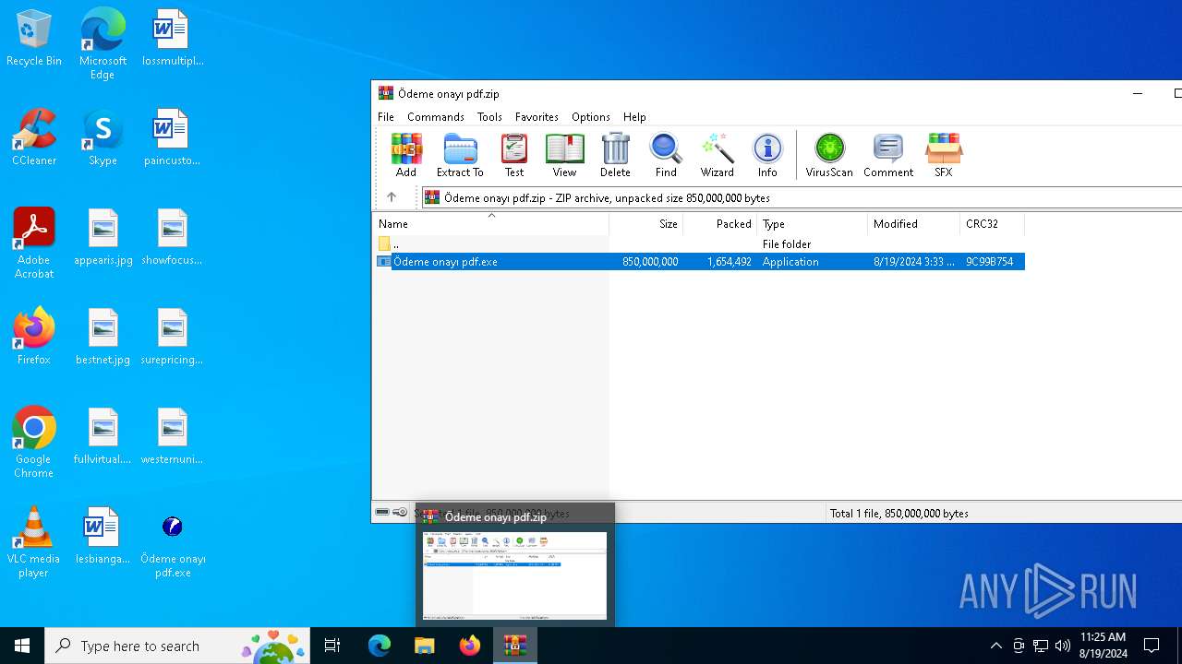Run VirusScan on archive

[829, 155]
